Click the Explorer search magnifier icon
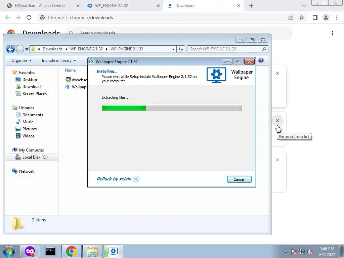The height and width of the screenshot is (258, 344). (264, 49)
